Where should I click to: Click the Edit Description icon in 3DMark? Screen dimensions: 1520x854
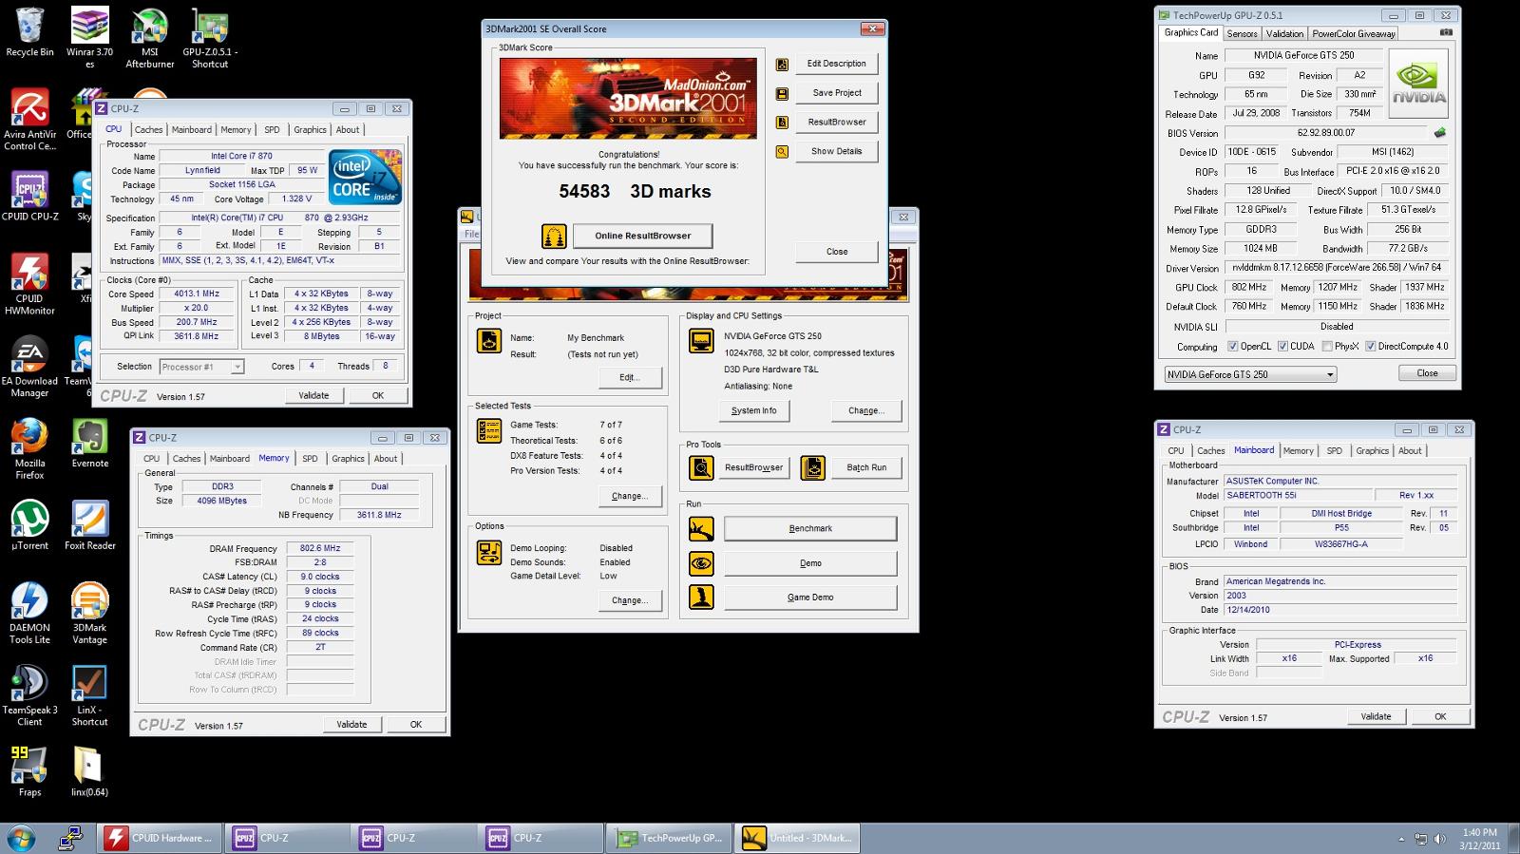pos(782,65)
